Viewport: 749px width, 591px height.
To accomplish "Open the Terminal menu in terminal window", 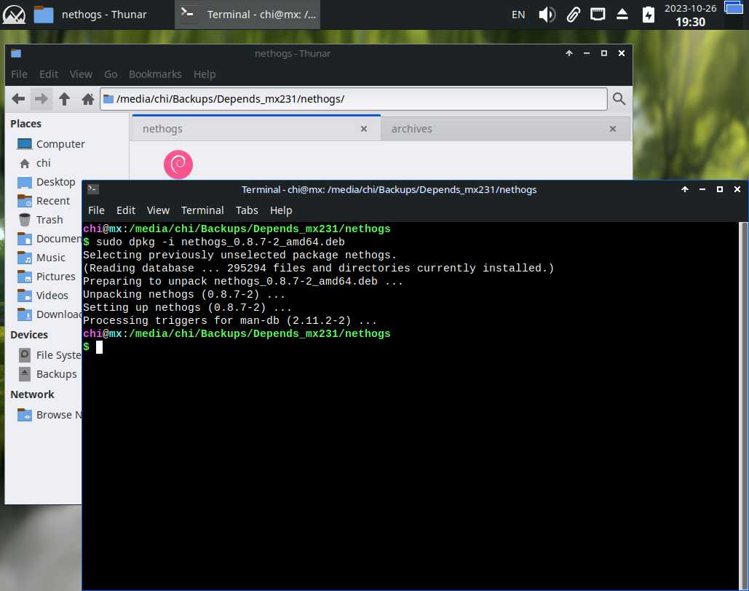I will (202, 210).
